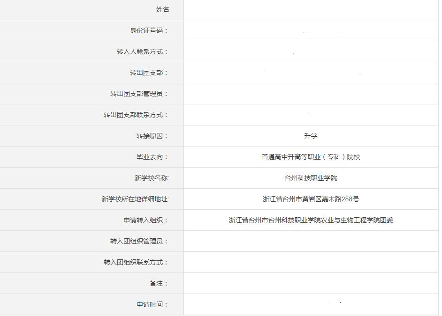The width and height of the screenshot is (442, 316).
Task: Click the 转接原因 label
Action: (x=152, y=136)
